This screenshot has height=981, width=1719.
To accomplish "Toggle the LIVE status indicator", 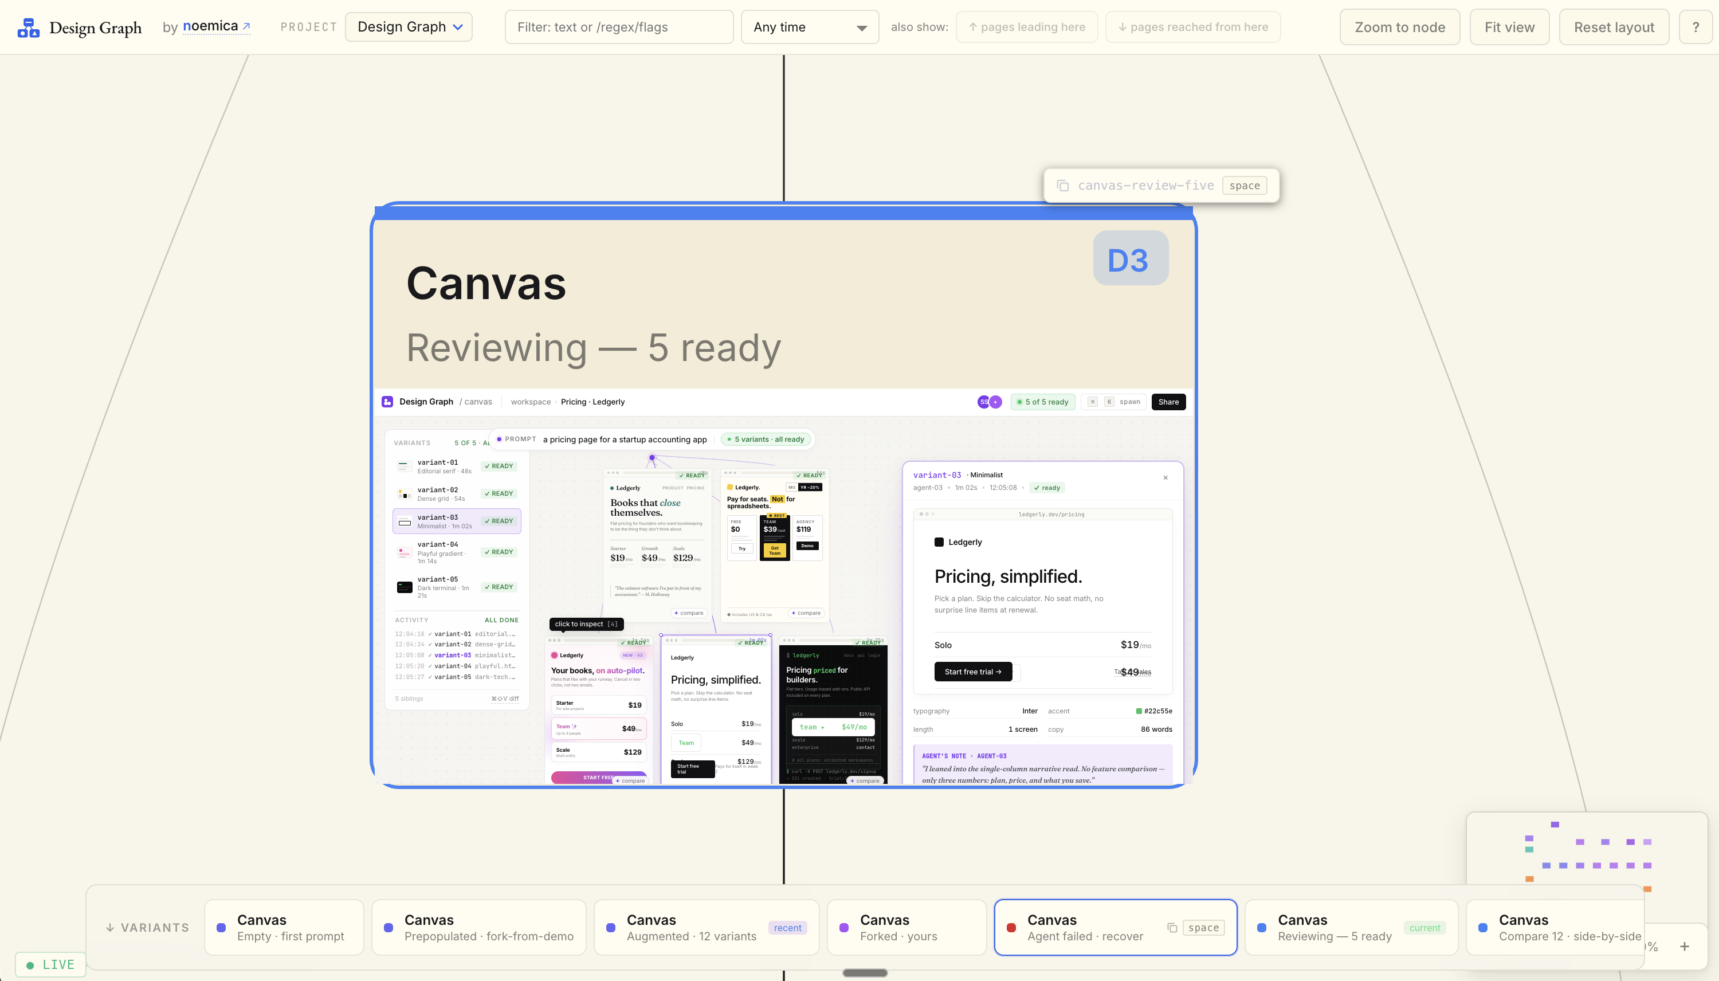I will [49, 963].
